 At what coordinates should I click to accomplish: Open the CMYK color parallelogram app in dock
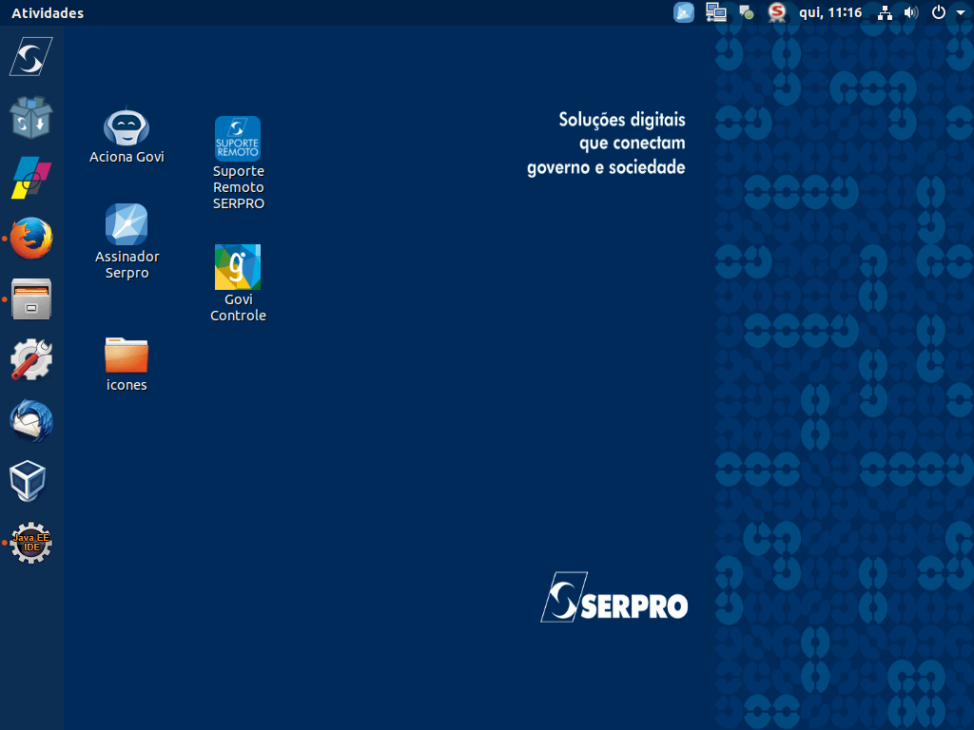tap(31, 178)
